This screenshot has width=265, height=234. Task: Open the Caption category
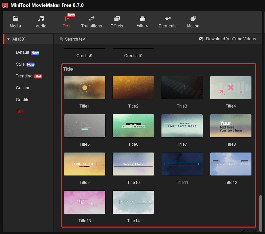tap(23, 88)
